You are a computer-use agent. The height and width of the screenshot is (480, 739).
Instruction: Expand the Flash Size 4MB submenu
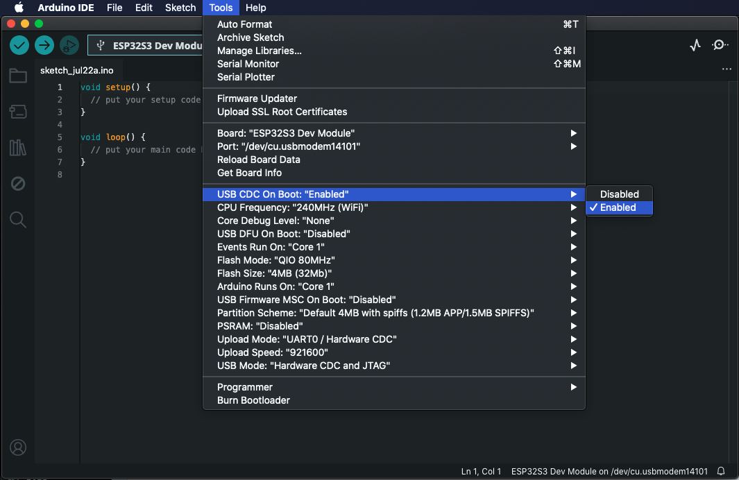click(394, 273)
